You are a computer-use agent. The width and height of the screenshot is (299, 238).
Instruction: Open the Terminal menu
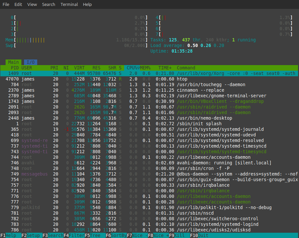pos(69,4)
